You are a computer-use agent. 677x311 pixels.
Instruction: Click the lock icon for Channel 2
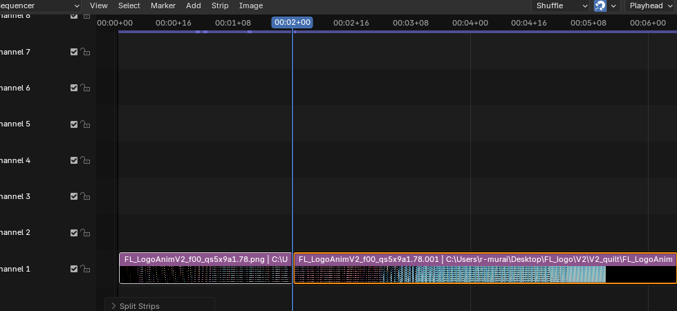coord(86,233)
